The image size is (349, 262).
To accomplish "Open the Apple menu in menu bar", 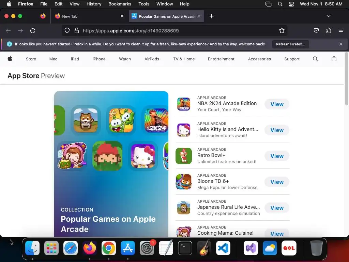I will 9,4.
